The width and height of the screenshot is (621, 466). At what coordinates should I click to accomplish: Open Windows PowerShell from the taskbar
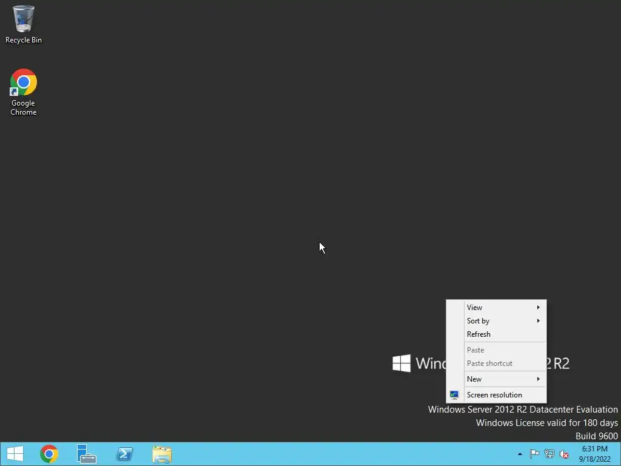pyautogui.click(x=124, y=454)
